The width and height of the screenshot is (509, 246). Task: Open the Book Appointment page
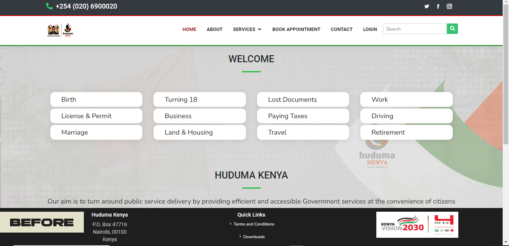pyautogui.click(x=296, y=29)
